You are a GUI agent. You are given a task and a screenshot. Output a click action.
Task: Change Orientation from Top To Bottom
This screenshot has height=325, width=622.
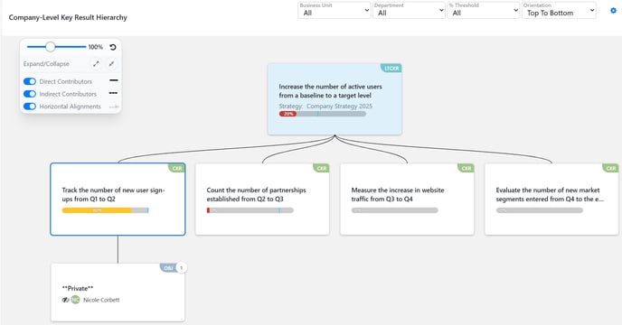pos(559,10)
